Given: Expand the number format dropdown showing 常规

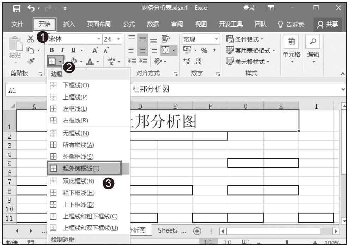Looking at the screenshot, I should click(x=216, y=39).
